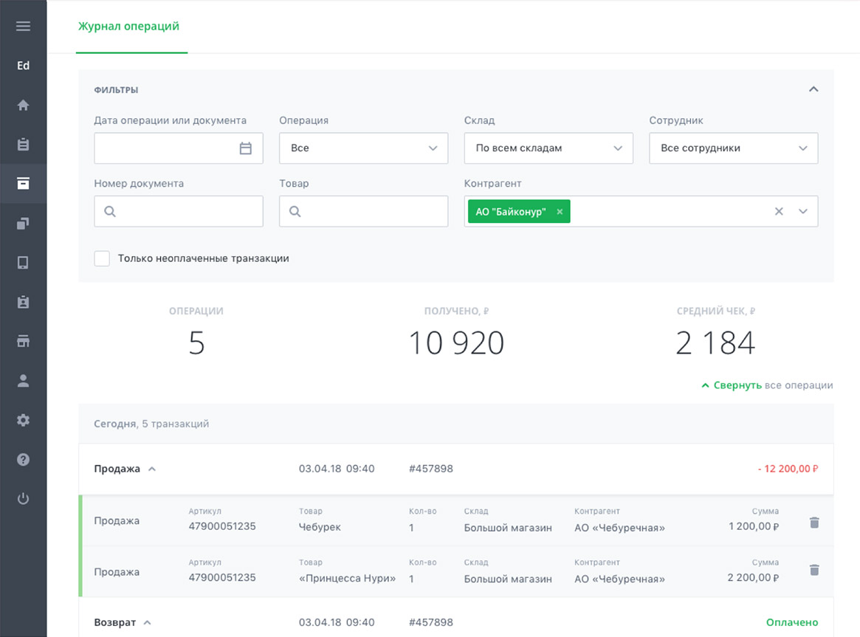The image size is (860, 637).
Task: Collapse the Фильтры panel with chevron
Action: click(x=813, y=89)
